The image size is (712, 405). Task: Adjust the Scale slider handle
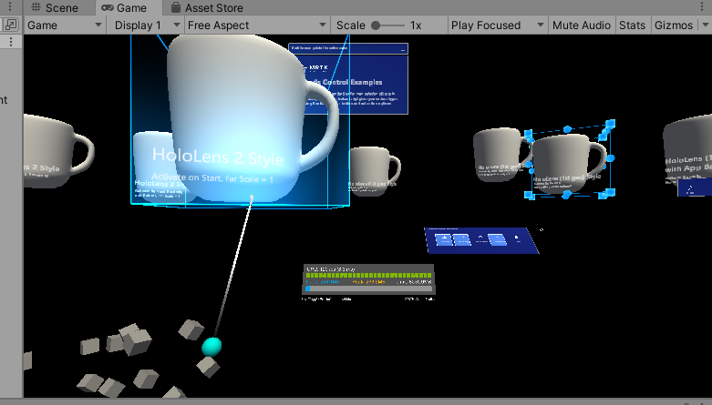(x=376, y=25)
